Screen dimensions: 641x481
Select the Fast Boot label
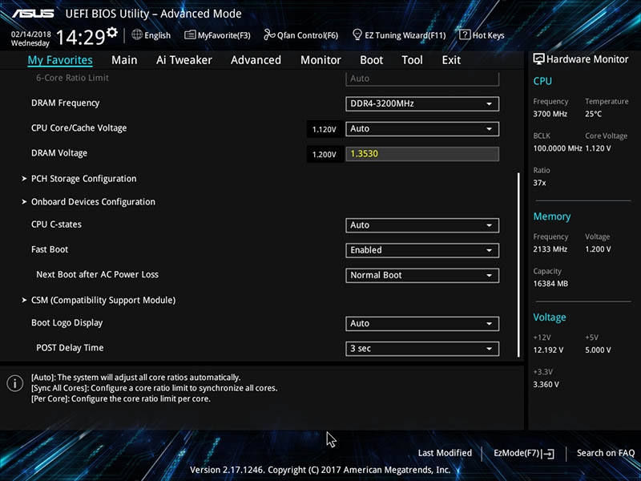(50, 249)
